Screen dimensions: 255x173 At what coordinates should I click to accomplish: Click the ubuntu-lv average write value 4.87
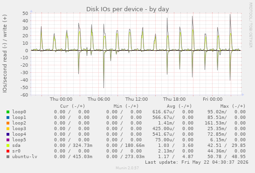188,157
